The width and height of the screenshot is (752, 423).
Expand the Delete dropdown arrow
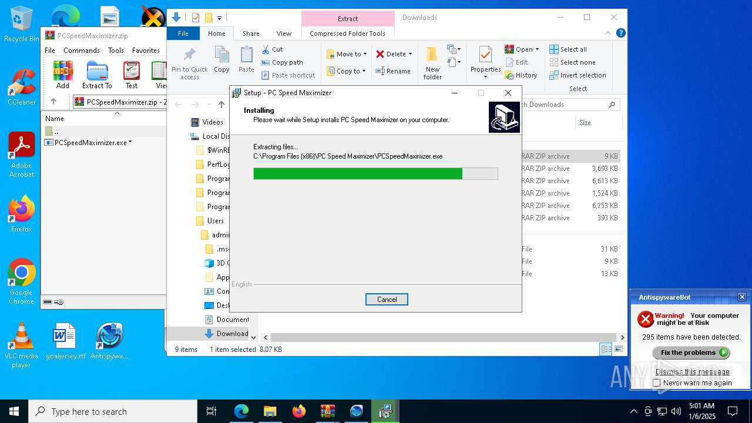[x=410, y=54]
